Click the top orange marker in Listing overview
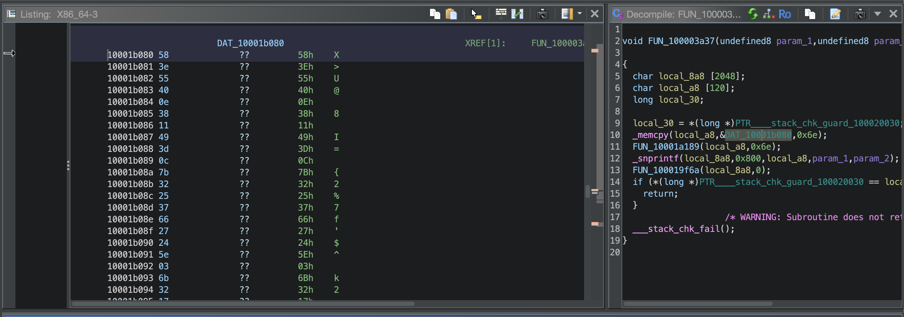 pyautogui.click(x=595, y=51)
